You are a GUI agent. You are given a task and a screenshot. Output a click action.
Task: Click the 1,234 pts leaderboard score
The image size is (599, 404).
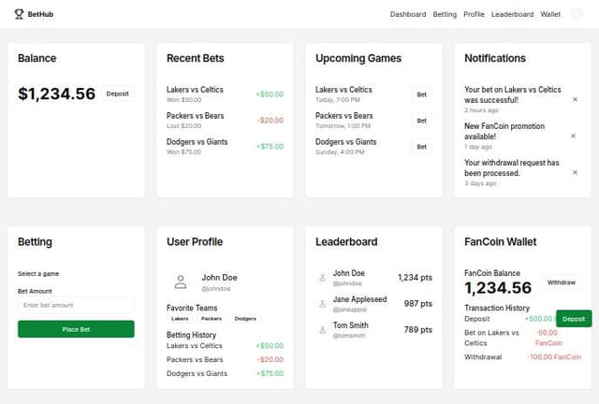pyautogui.click(x=415, y=278)
